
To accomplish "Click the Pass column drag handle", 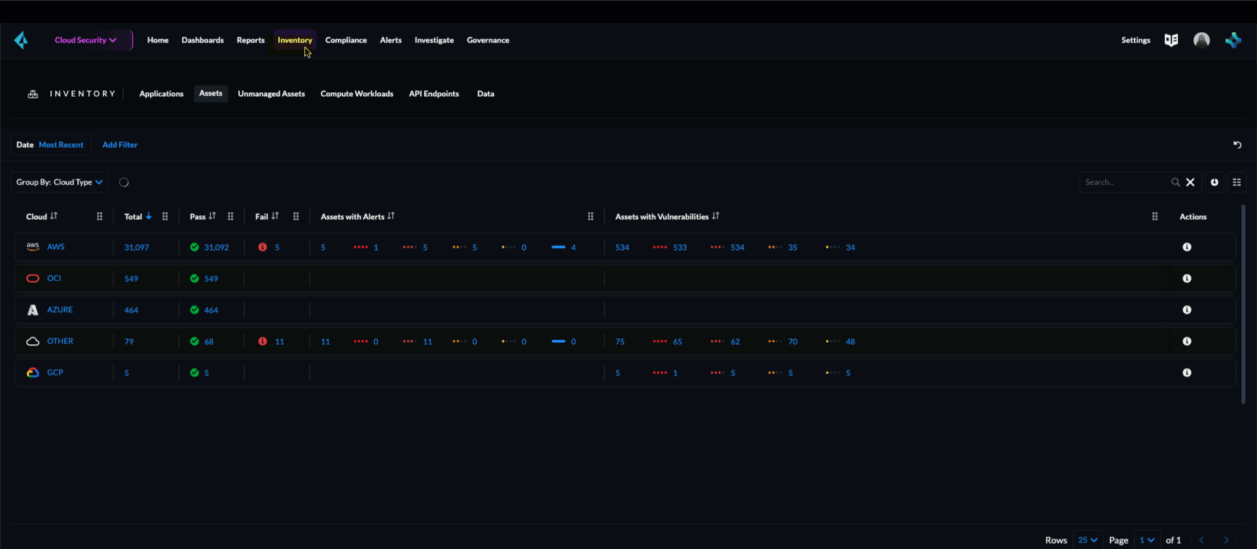I will [230, 217].
